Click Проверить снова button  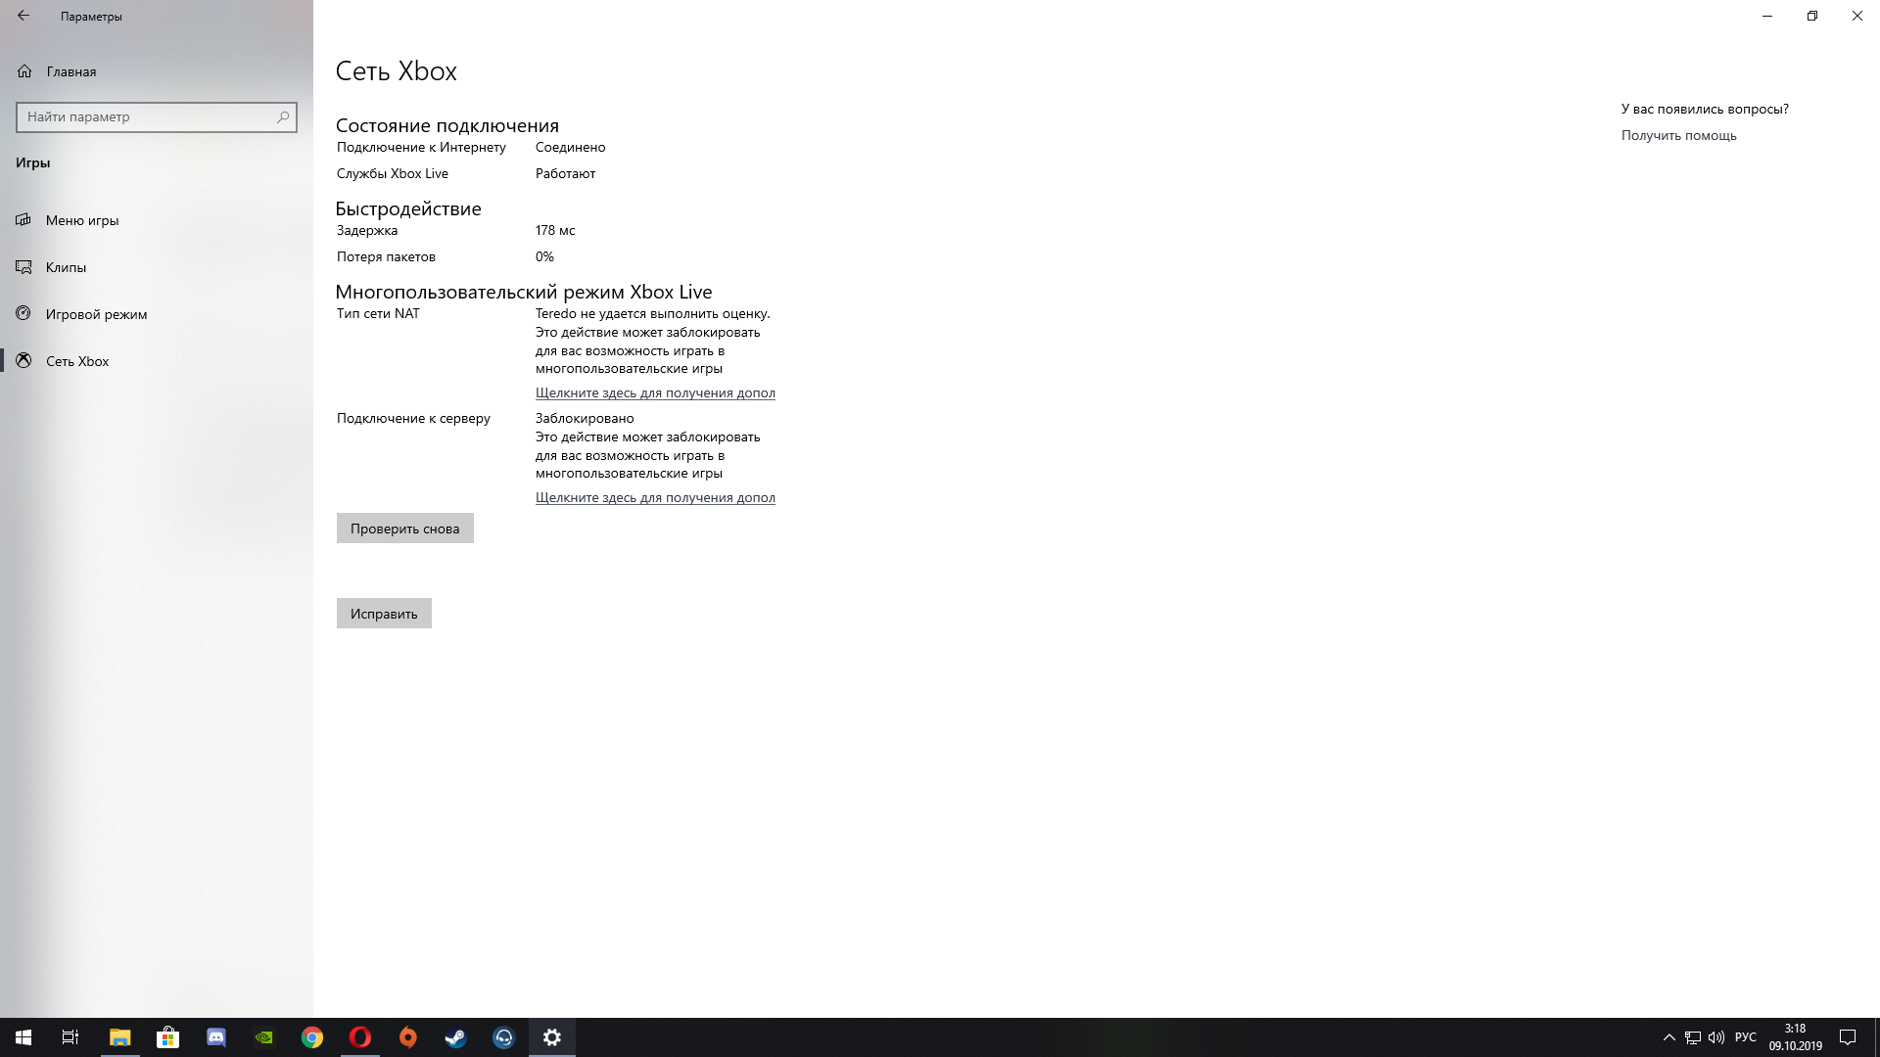[404, 528]
